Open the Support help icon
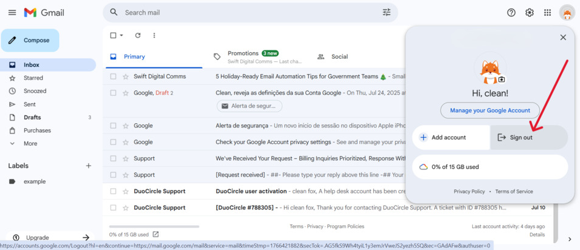The height and width of the screenshot is (250, 580). [511, 13]
